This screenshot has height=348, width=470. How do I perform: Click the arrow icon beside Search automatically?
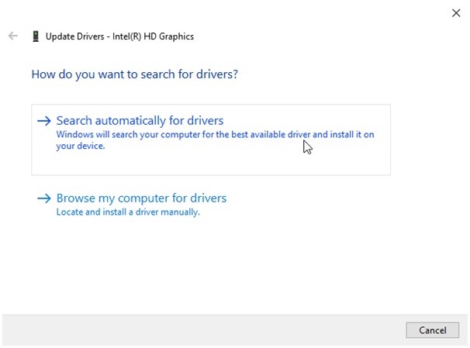click(44, 121)
